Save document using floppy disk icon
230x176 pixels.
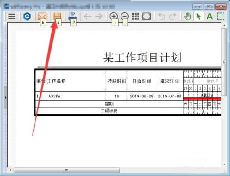pyautogui.click(x=57, y=17)
